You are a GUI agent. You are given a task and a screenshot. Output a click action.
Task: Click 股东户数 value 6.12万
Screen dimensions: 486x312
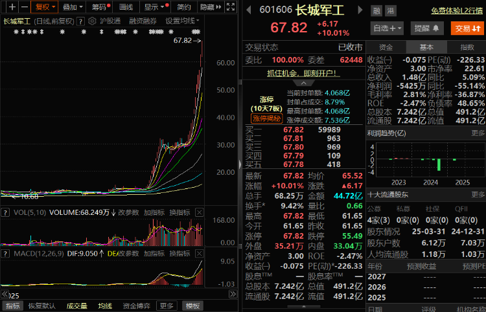(434, 243)
